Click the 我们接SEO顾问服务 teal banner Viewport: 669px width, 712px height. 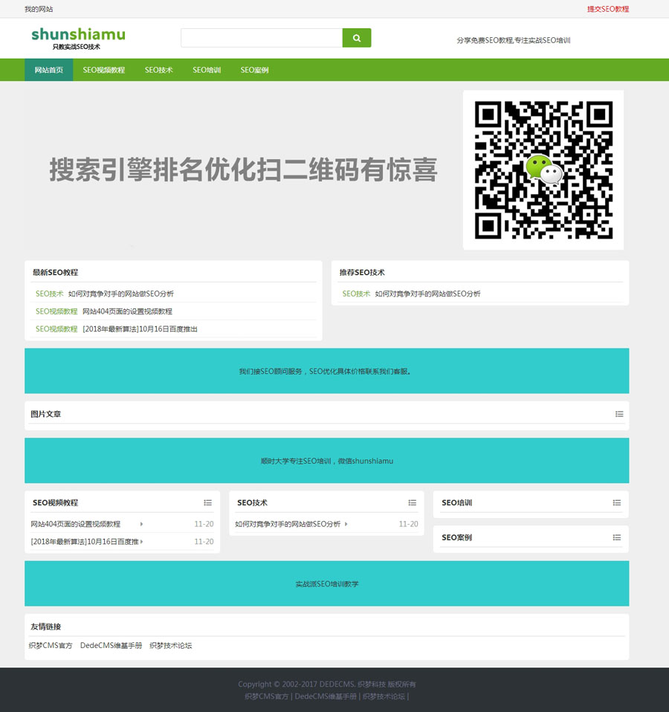pyautogui.click(x=326, y=371)
